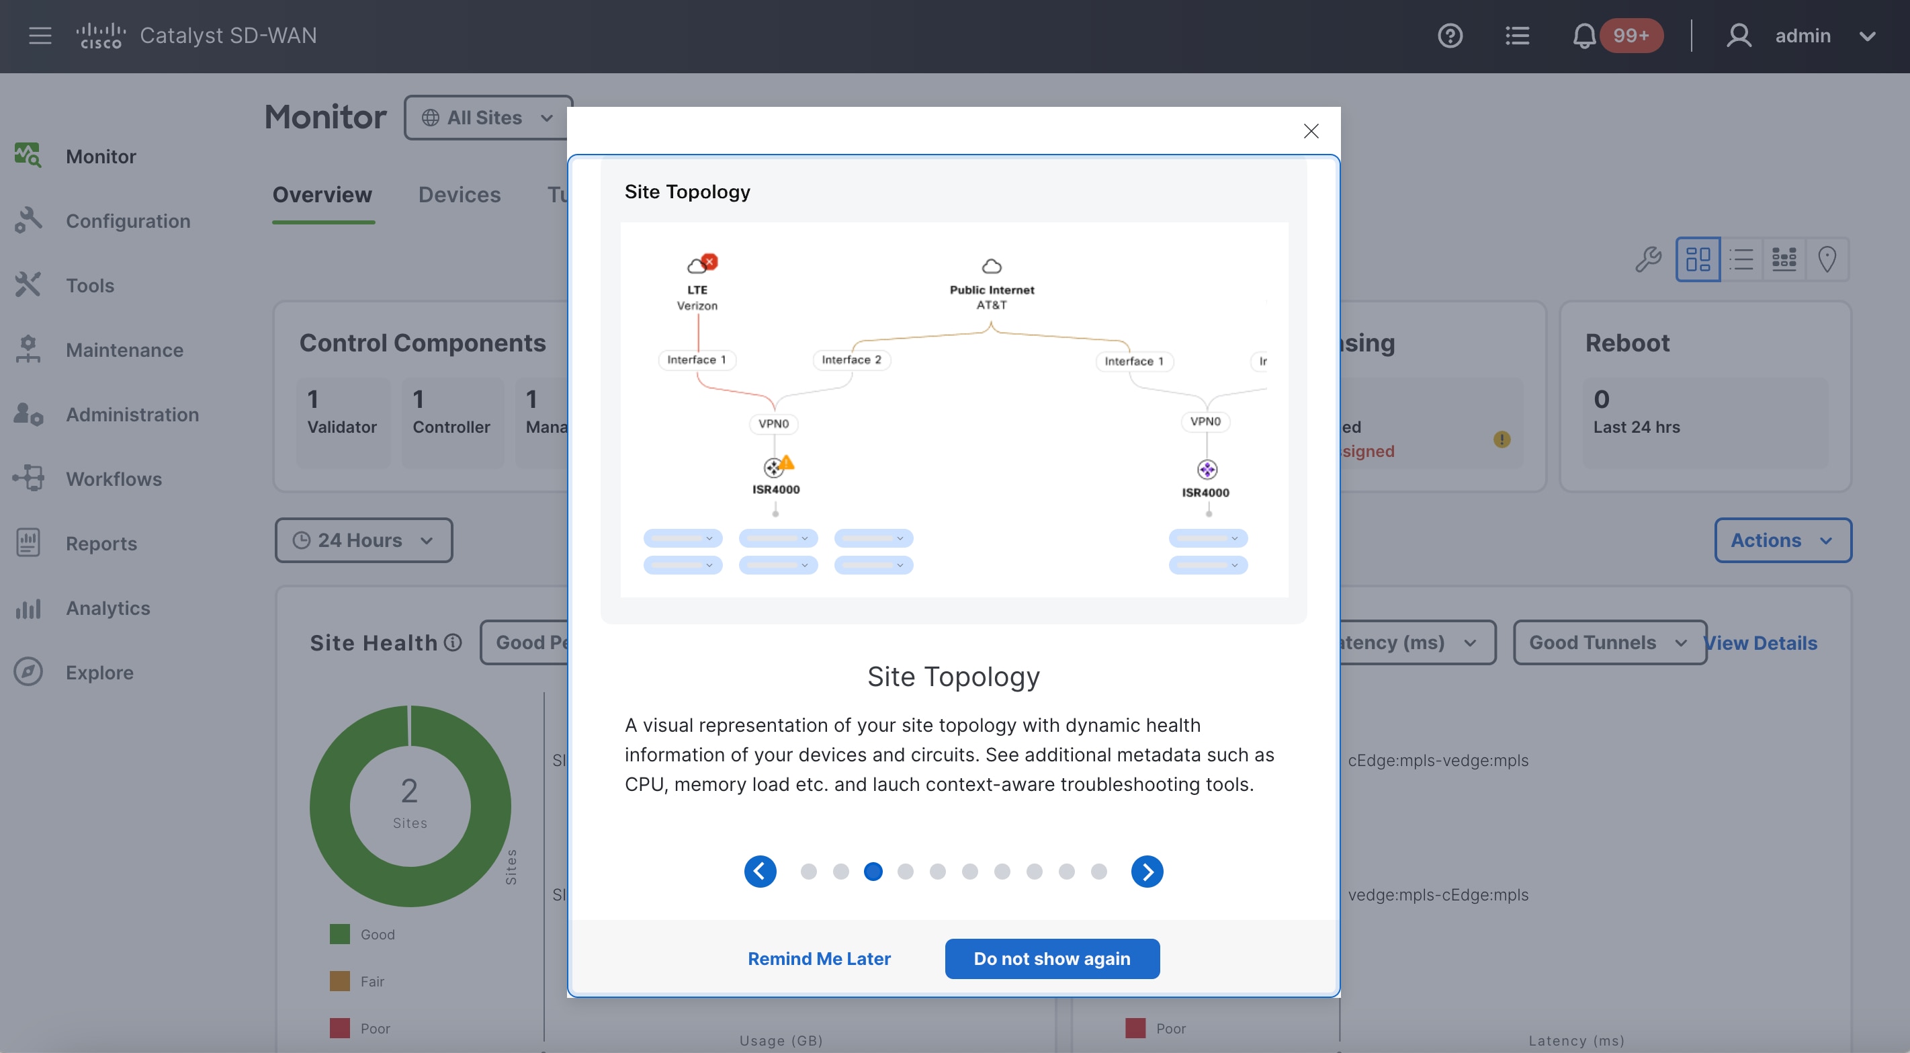
Task: Click the Tools sidebar icon
Action: tap(28, 285)
